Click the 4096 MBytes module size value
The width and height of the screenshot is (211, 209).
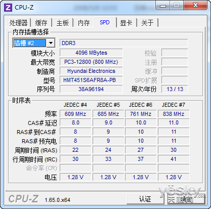click(91, 53)
